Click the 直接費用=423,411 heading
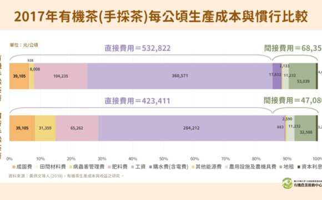The height and width of the screenshot is (200, 322). pyautogui.click(x=137, y=101)
